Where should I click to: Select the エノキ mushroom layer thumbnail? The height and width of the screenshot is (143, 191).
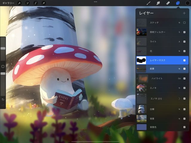tap(141, 88)
